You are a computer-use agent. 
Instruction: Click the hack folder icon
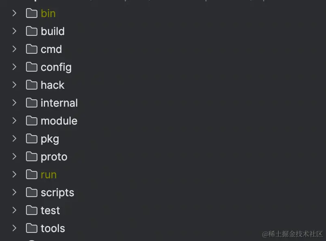coord(32,85)
